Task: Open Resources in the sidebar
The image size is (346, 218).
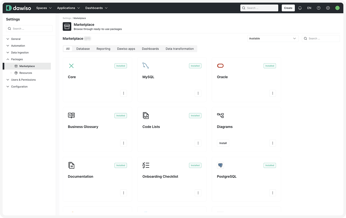Action: pyautogui.click(x=26, y=73)
